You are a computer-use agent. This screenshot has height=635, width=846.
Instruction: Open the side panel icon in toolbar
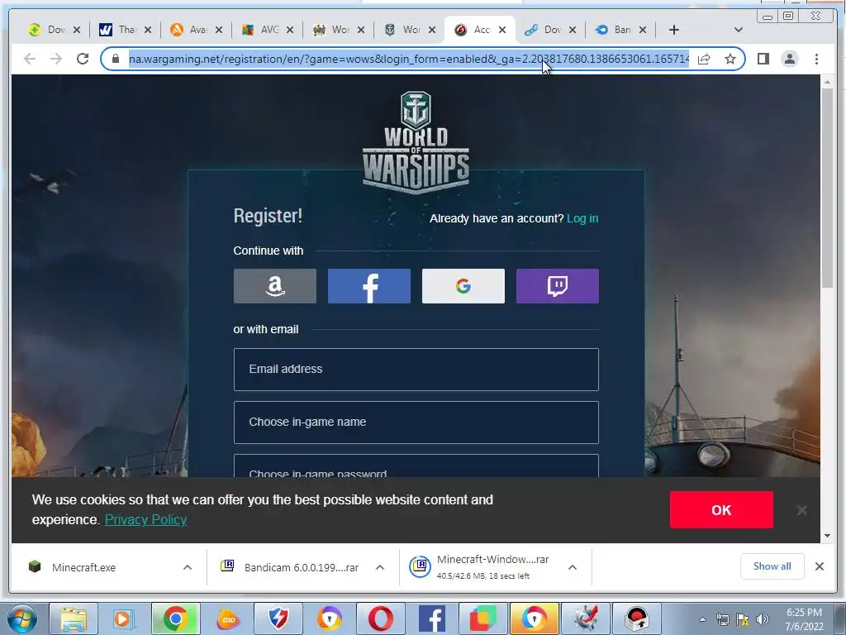click(763, 59)
